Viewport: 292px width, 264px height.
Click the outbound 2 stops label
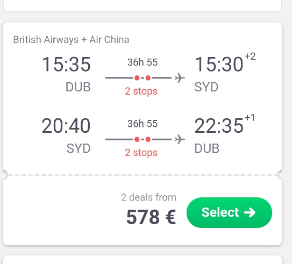click(x=141, y=91)
